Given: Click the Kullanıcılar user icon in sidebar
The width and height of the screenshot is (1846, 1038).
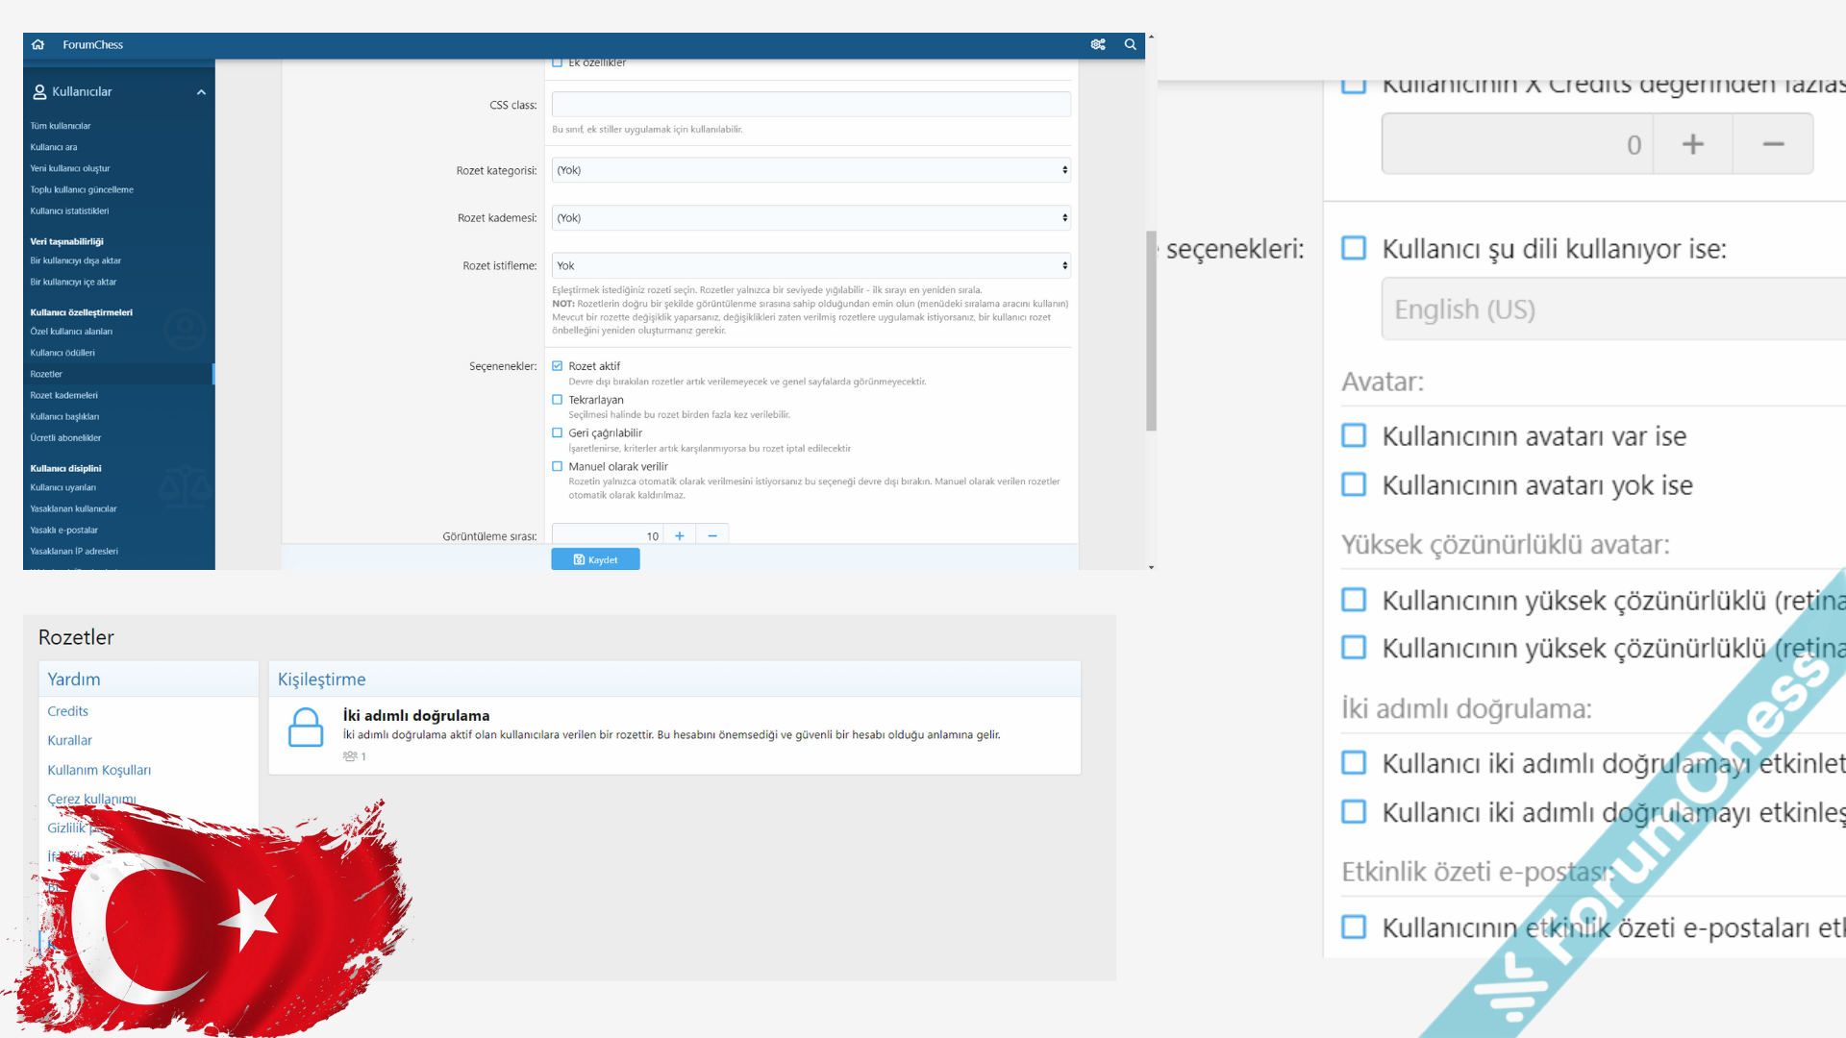Looking at the screenshot, I should (x=39, y=92).
